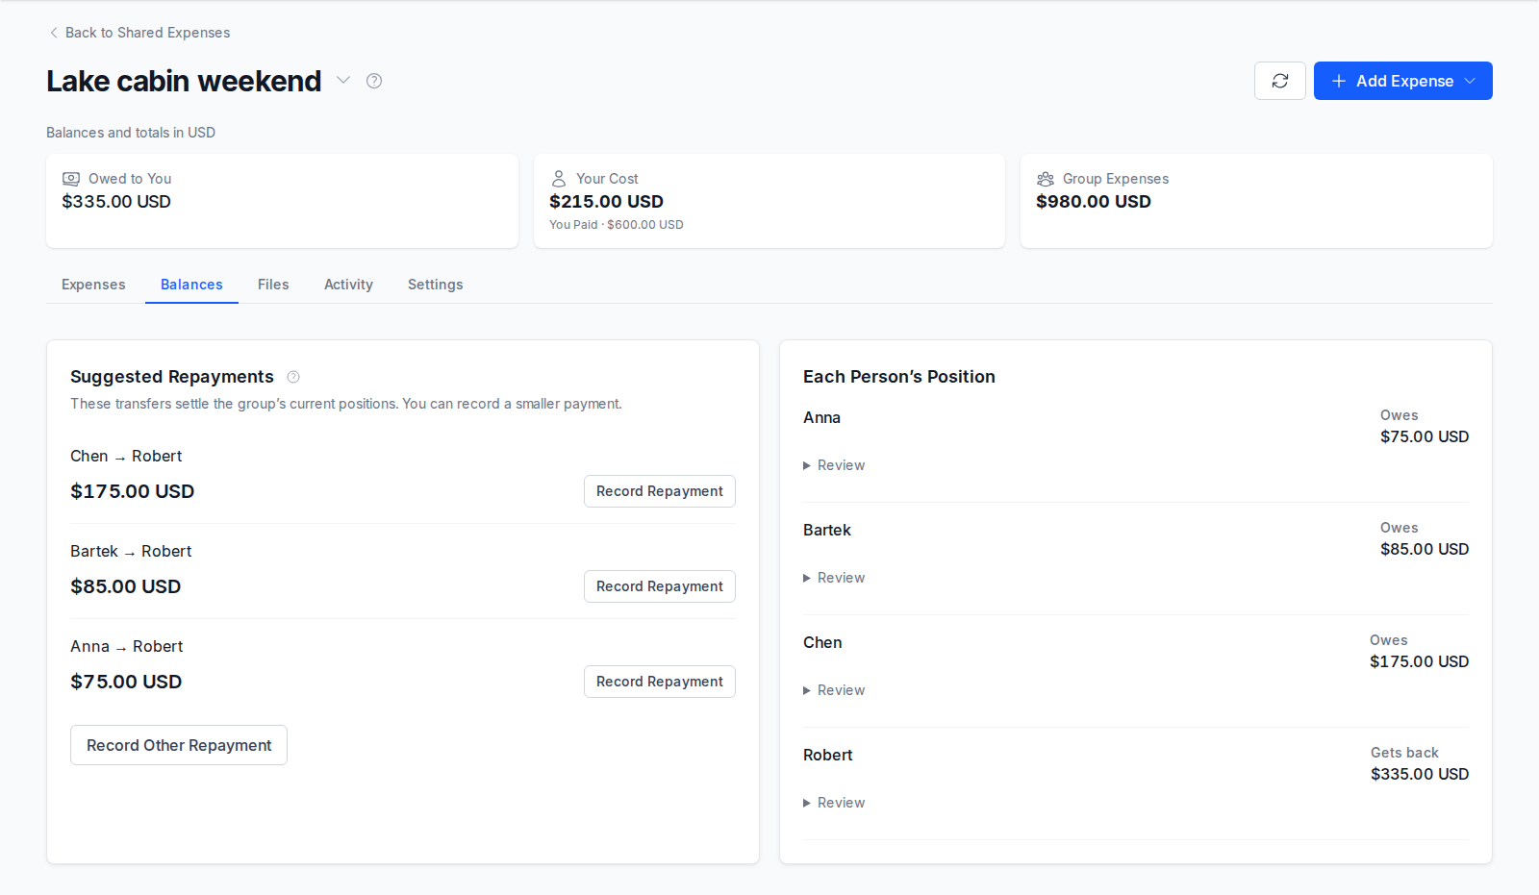Click You Paid $600.00 USD text
Viewport: 1539px width, 895px height.
pos(617,225)
